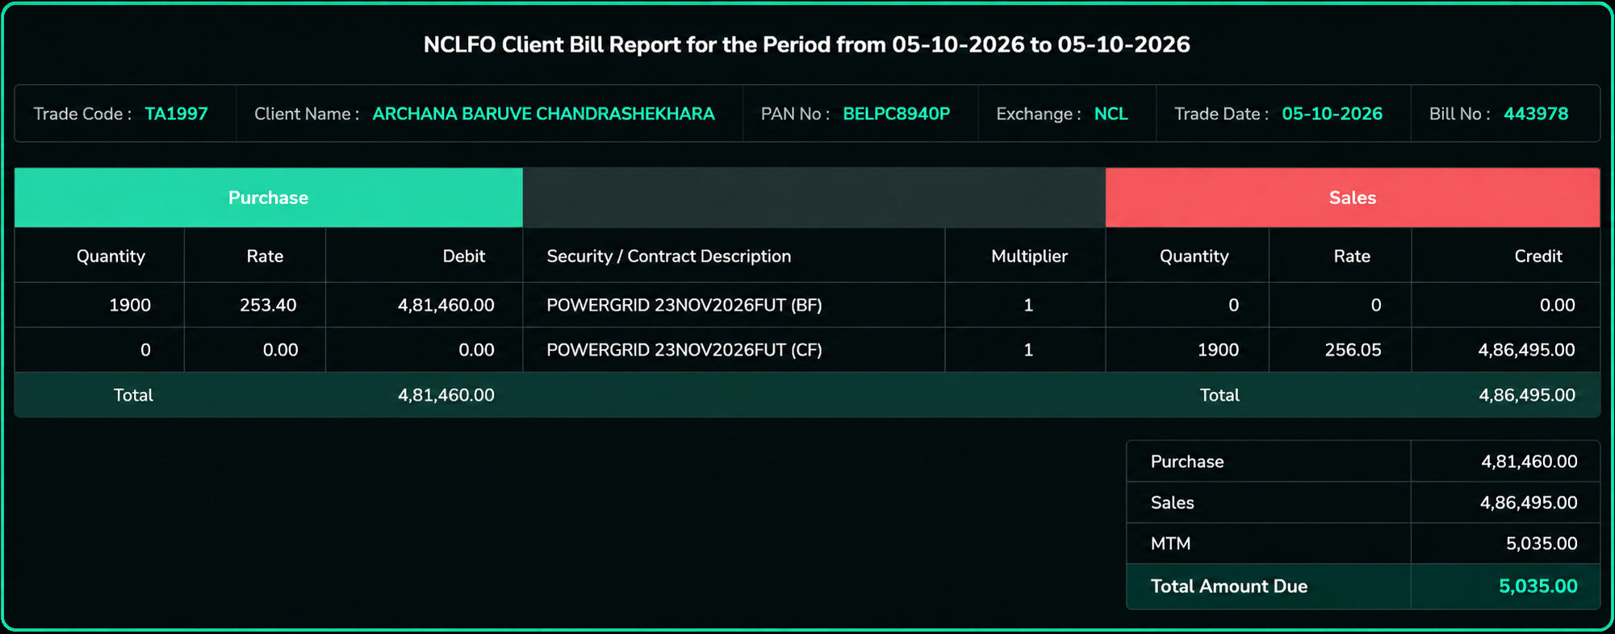Viewport: 1615px width, 634px height.
Task: Select the POWERGRID 23NOV2026FUT (BF) contract row
Action: tap(807, 305)
